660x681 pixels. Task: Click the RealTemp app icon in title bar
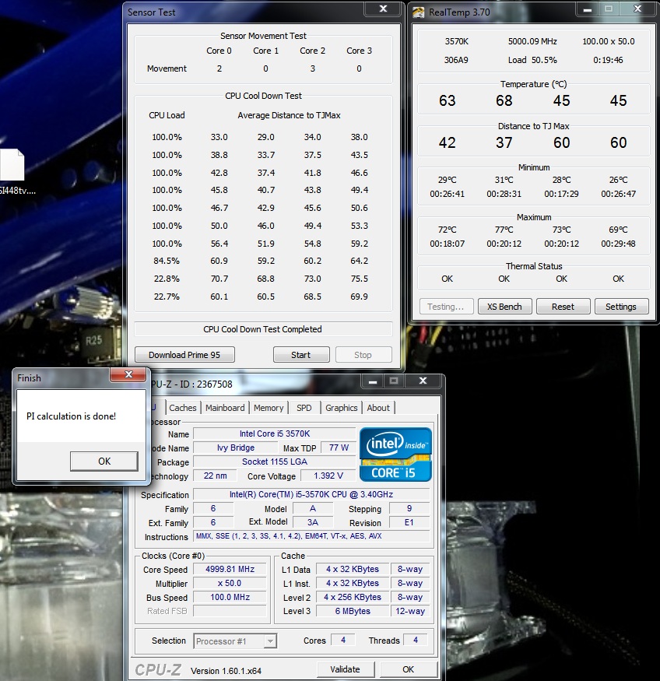coord(419,12)
